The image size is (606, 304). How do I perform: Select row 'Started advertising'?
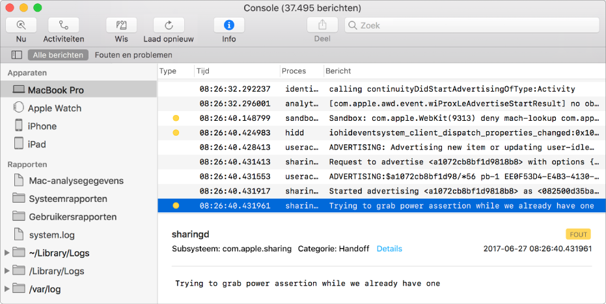pyautogui.click(x=382, y=191)
